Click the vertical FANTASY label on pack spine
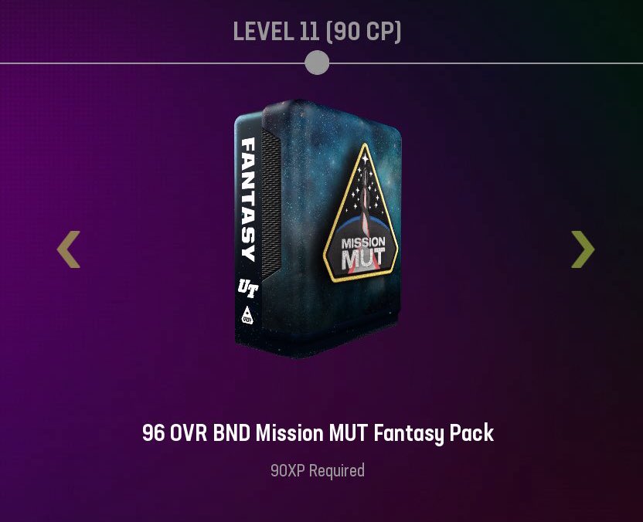This screenshot has width=643, height=522. tap(249, 199)
